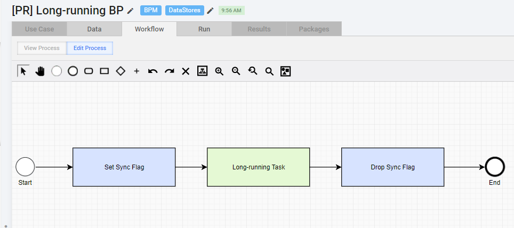
Task: Reset zoom with the rotating magnifier icon
Action: click(252, 71)
